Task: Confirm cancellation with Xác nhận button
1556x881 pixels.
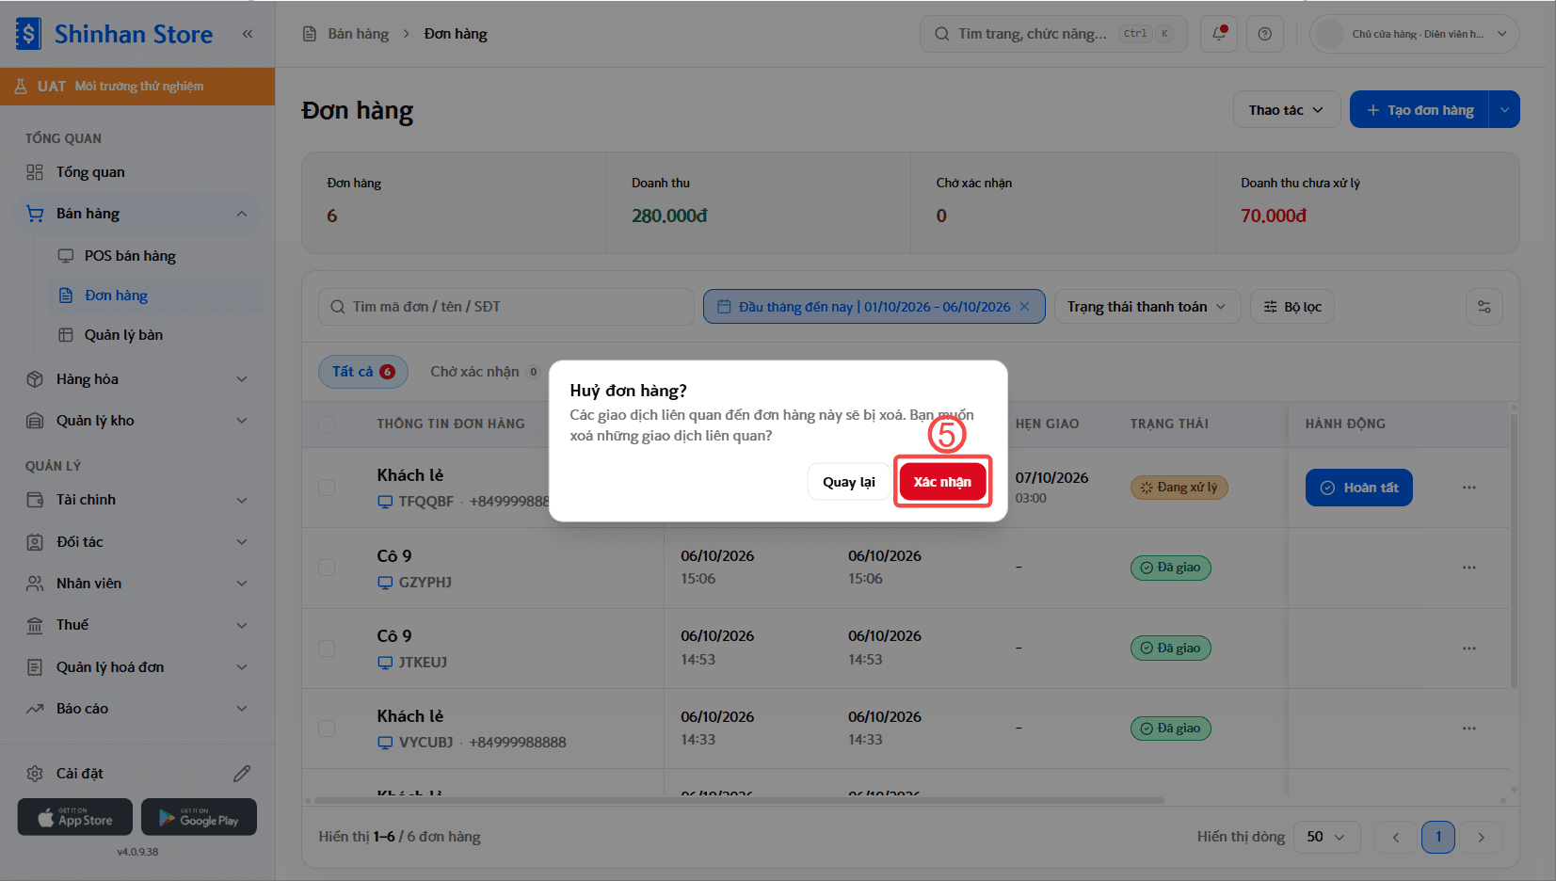Action: click(942, 482)
